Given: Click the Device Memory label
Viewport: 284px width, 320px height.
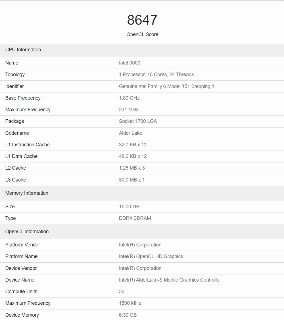Looking at the screenshot, I should (x=22, y=315).
